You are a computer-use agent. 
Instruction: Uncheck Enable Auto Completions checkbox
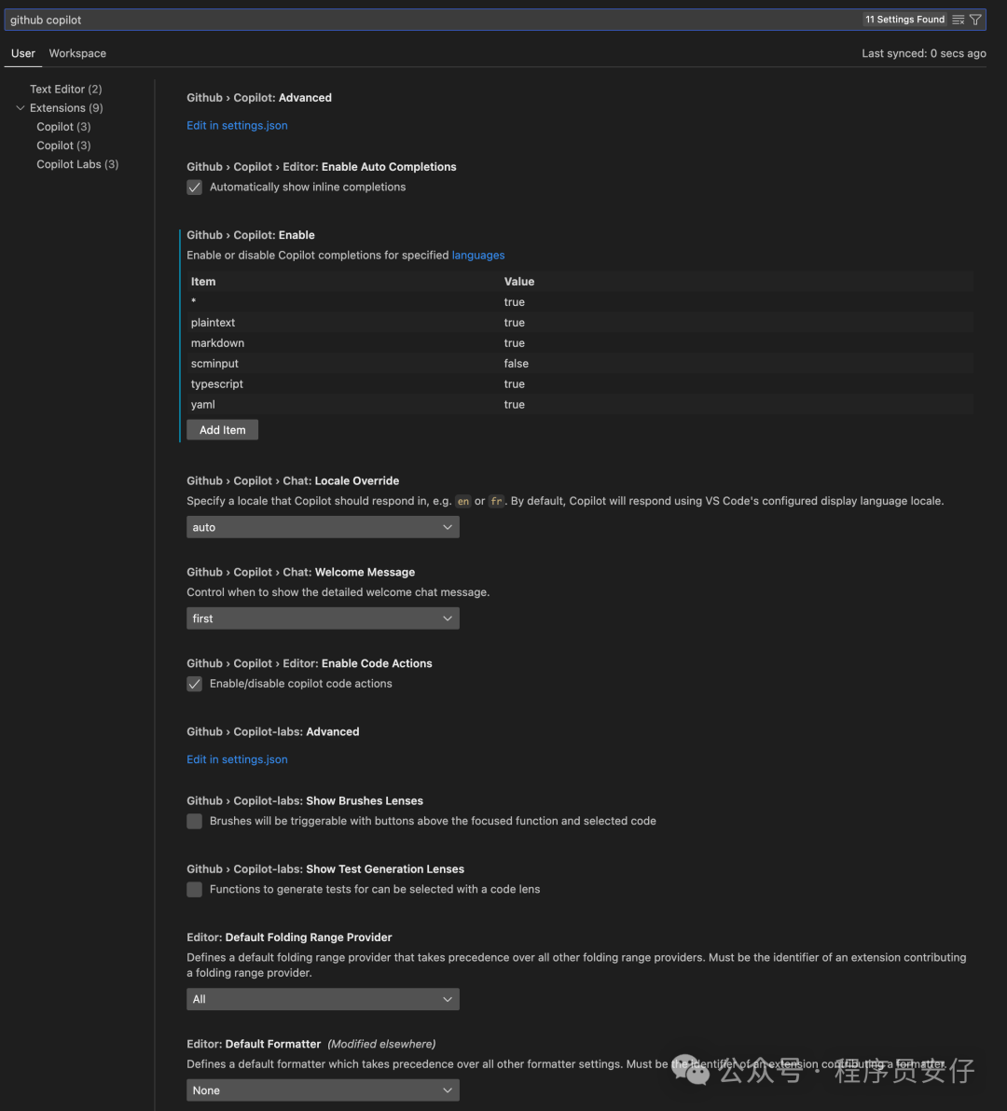(x=195, y=187)
